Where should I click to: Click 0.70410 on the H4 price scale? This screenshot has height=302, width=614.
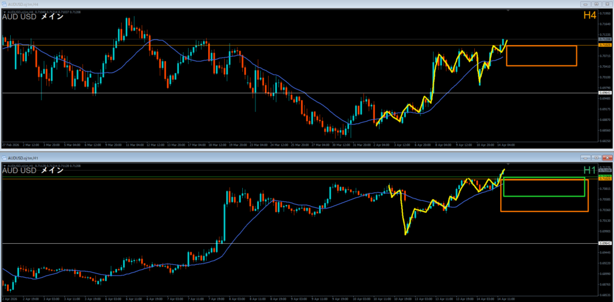pyautogui.click(x=605, y=67)
